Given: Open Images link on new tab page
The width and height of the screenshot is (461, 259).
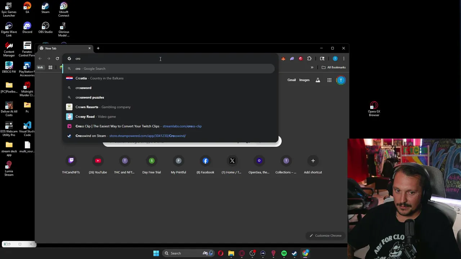Looking at the screenshot, I should [x=304, y=80].
